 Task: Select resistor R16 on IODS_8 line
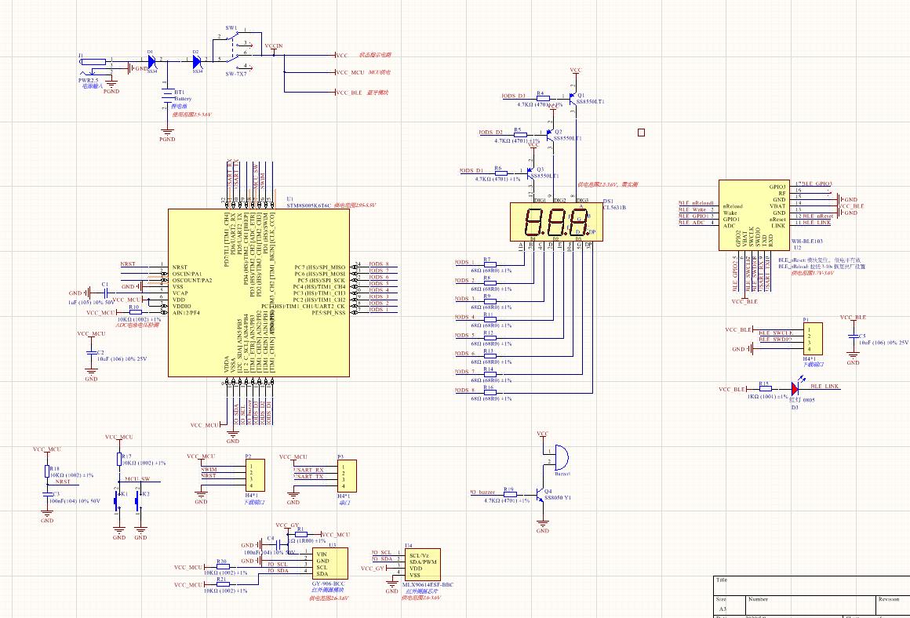click(490, 392)
